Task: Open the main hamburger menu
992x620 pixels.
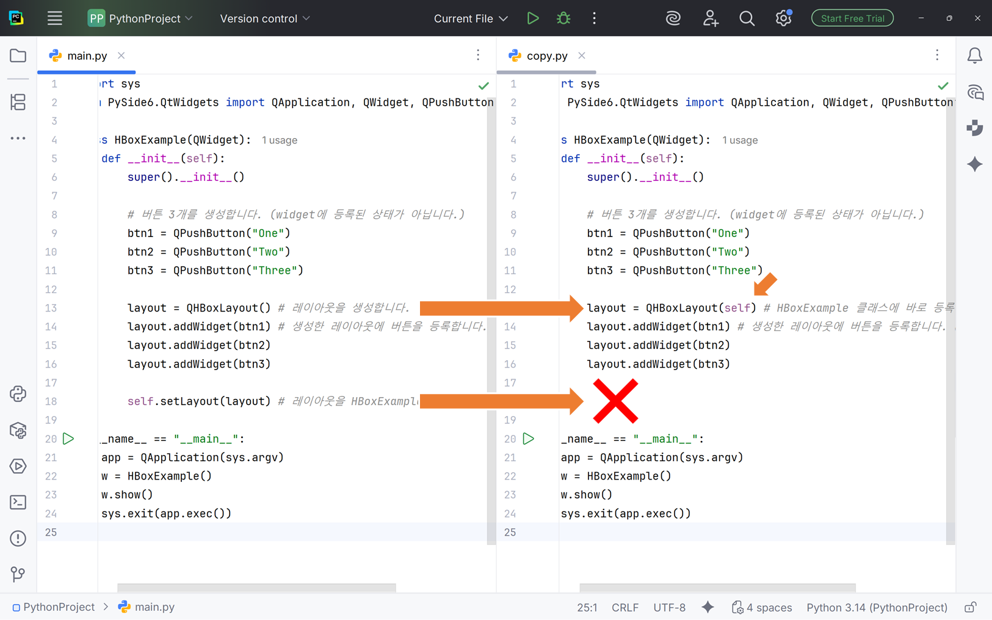Action: [x=55, y=18]
